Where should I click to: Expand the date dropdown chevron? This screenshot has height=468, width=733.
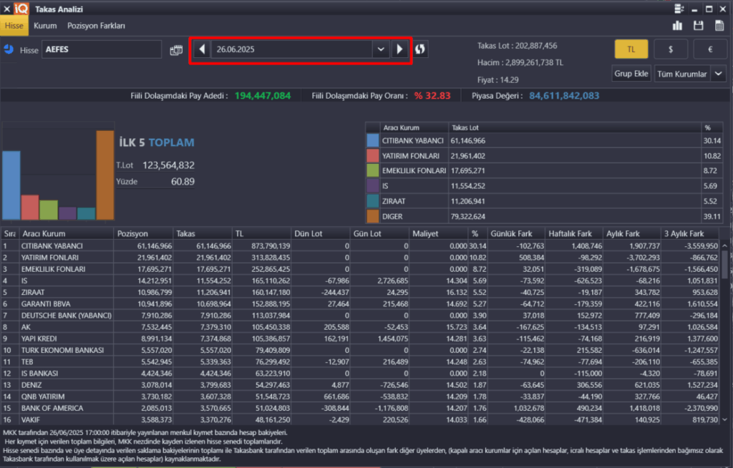click(x=381, y=49)
